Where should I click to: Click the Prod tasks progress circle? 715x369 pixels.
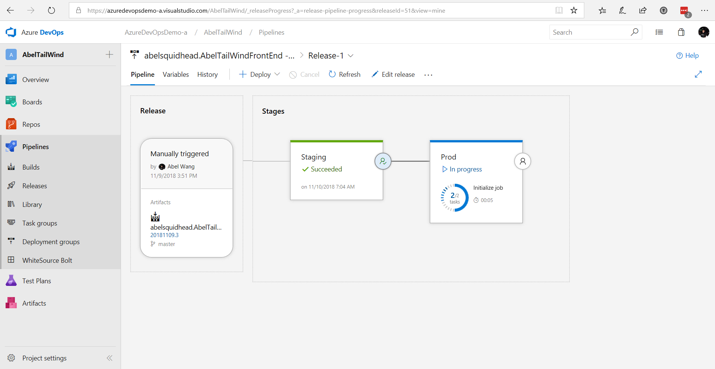(455, 198)
